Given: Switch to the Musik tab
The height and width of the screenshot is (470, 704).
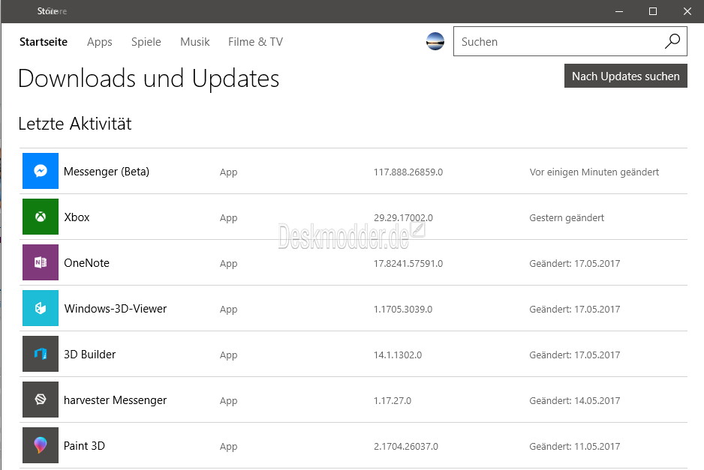Looking at the screenshot, I should (195, 42).
